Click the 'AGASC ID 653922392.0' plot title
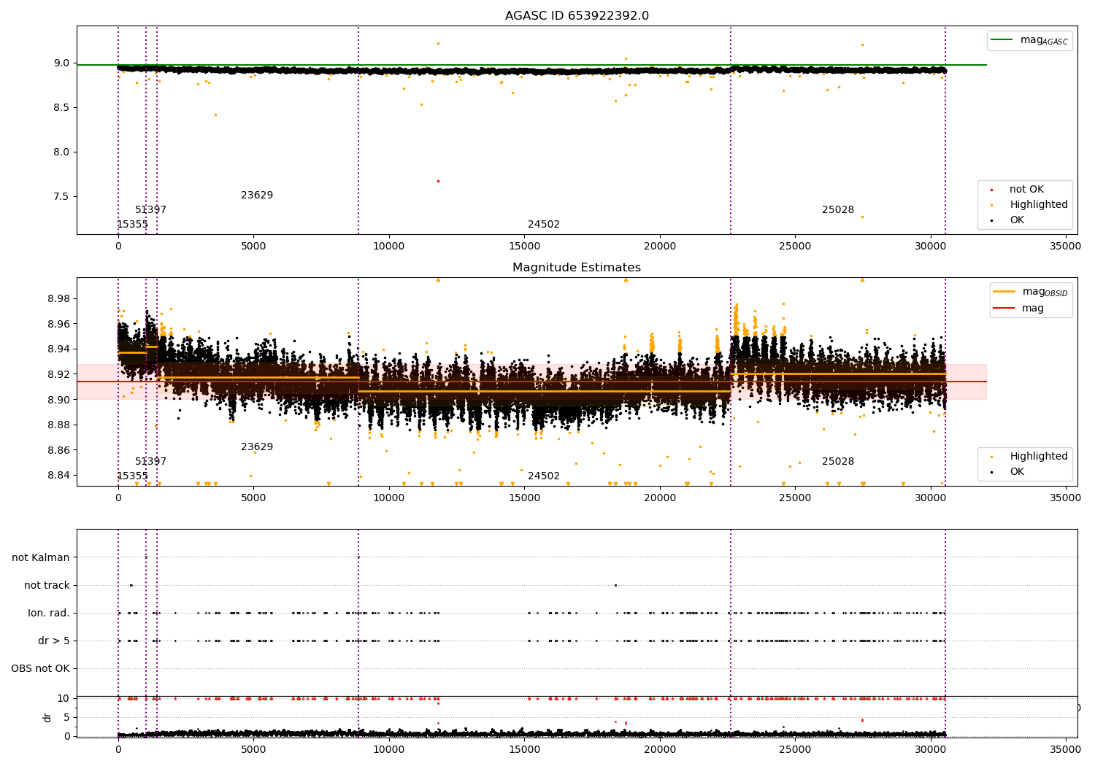This screenshot has width=1095, height=766. (x=577, y=16)
